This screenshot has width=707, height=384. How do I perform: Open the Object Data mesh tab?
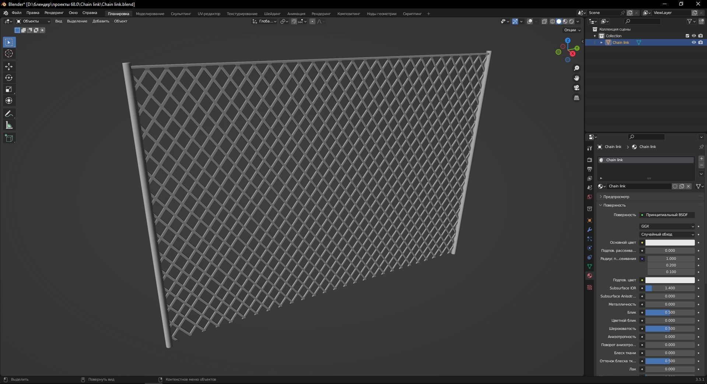click(x=589, y=266)
